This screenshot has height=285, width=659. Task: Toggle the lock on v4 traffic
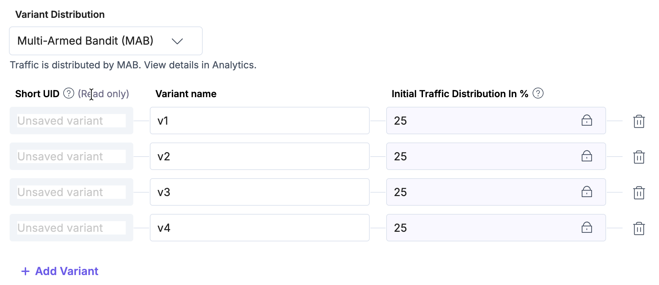(x=587, y=228)
